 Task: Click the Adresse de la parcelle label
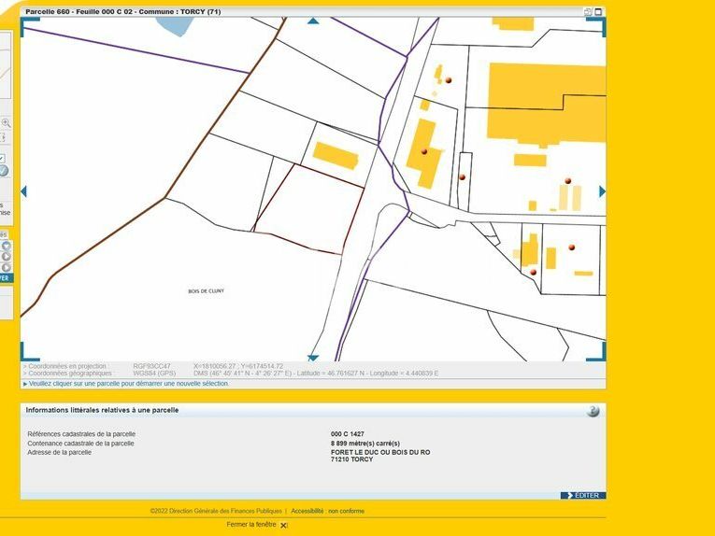[59, 452]
